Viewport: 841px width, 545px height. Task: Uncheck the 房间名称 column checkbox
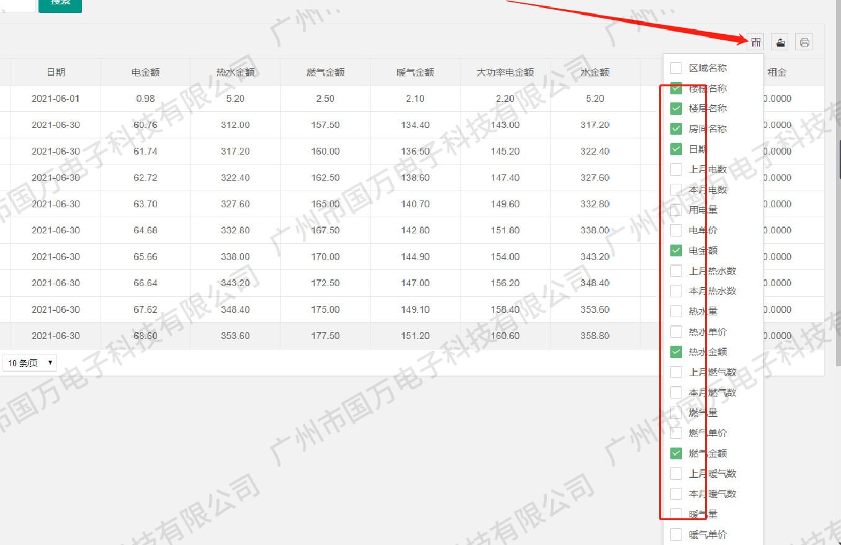tap(677, 129)
